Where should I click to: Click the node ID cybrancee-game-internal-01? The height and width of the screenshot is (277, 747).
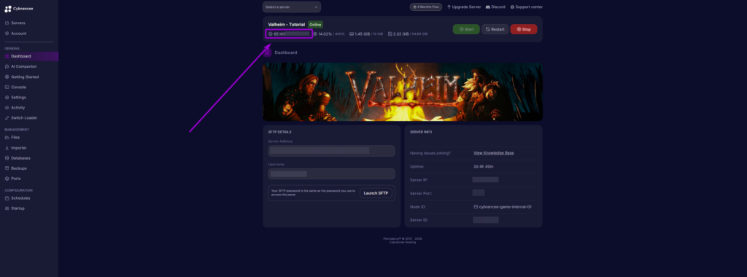coord(503,207)
